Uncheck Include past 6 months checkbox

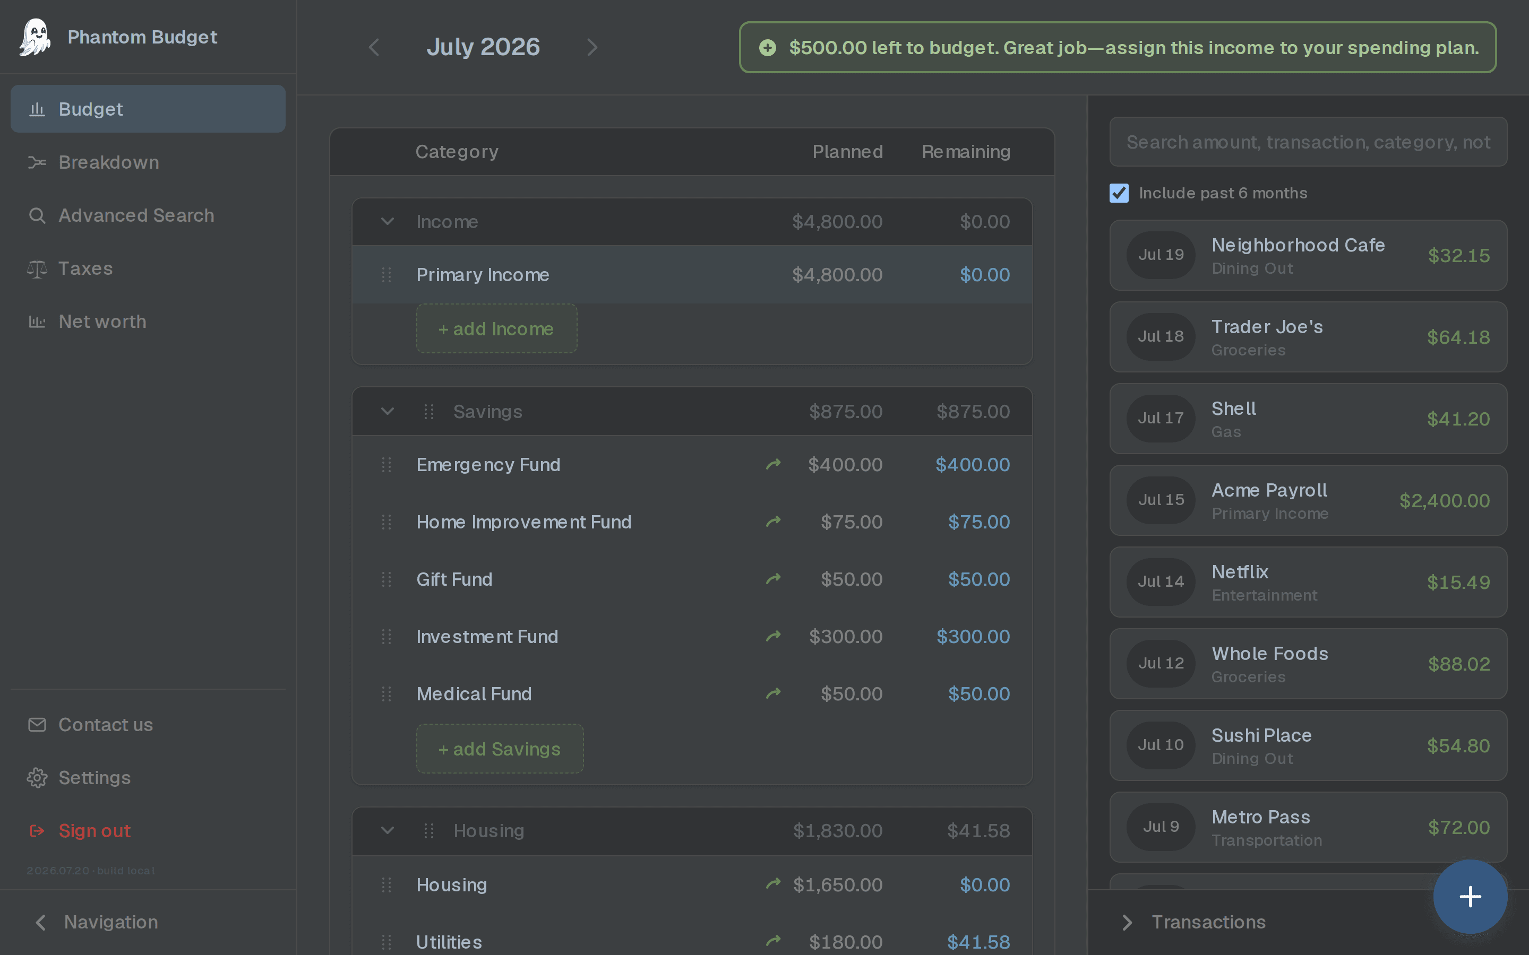pyautogui.click(x=1119, y=193)
